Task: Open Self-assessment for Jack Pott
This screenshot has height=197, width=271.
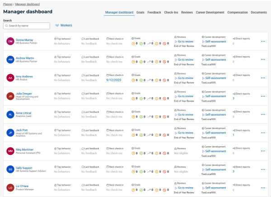Action: (x=215, y=133)
